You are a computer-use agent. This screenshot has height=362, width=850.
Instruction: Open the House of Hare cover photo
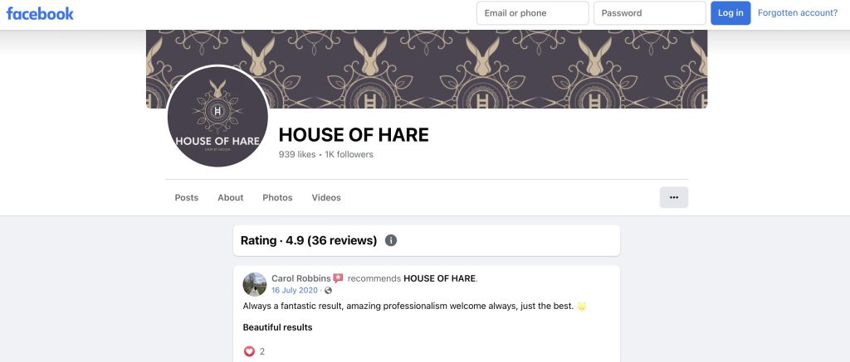pos(427,70)
